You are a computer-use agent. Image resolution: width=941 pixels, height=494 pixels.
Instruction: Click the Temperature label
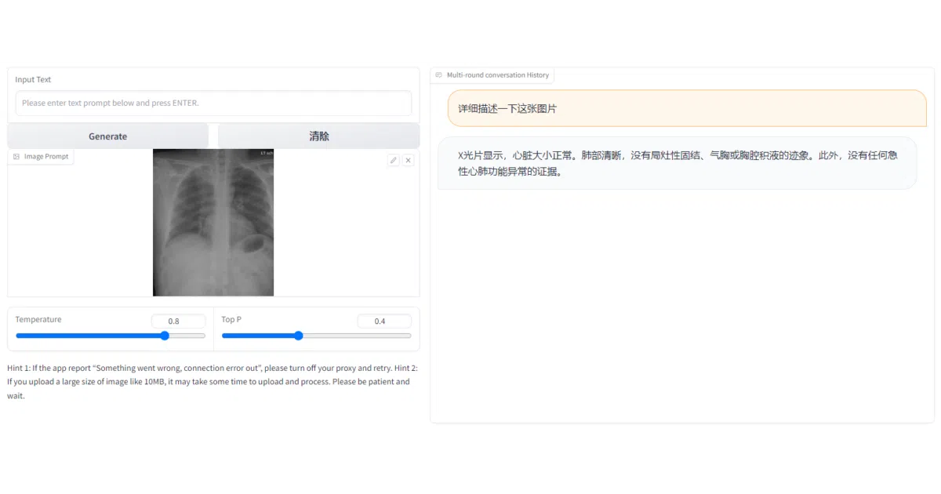(x=38, y=319)
